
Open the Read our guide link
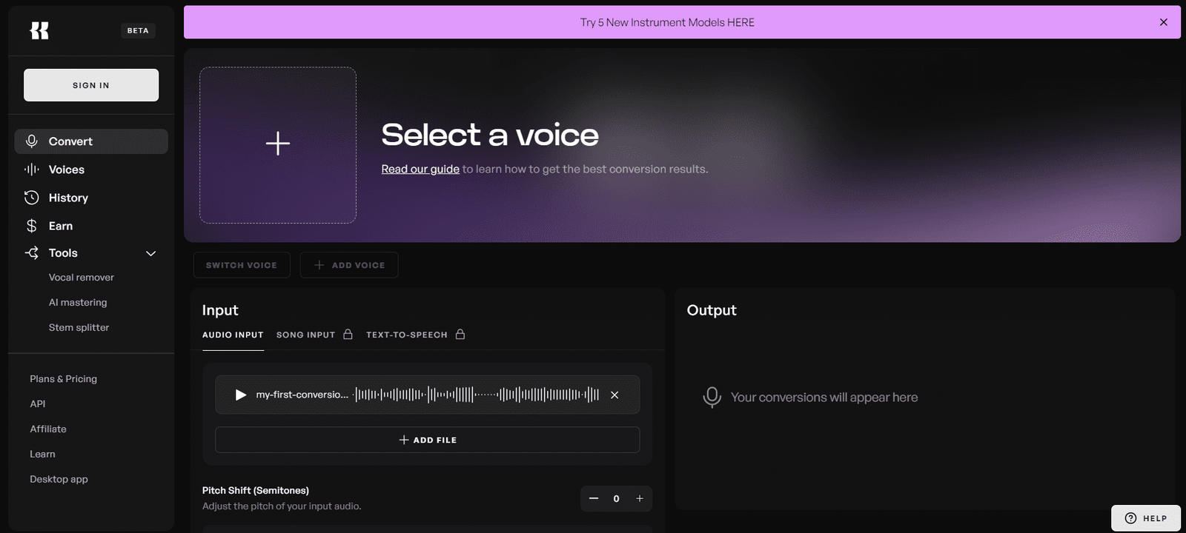(420, 170)
